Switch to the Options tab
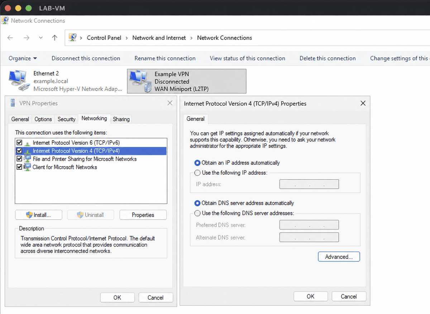Screen dimensions: 430x314 coord(43,119)
